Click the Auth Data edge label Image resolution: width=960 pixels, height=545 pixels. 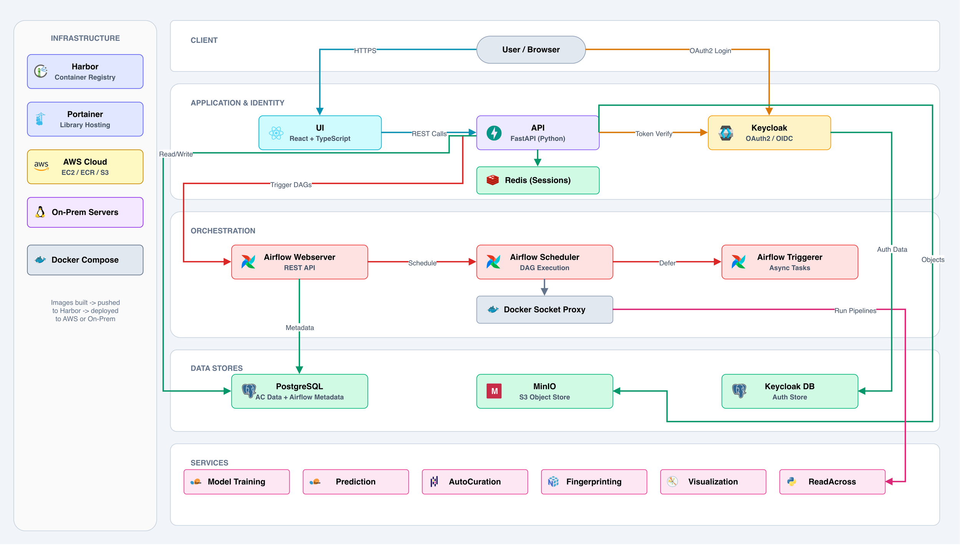coord(892,249)
